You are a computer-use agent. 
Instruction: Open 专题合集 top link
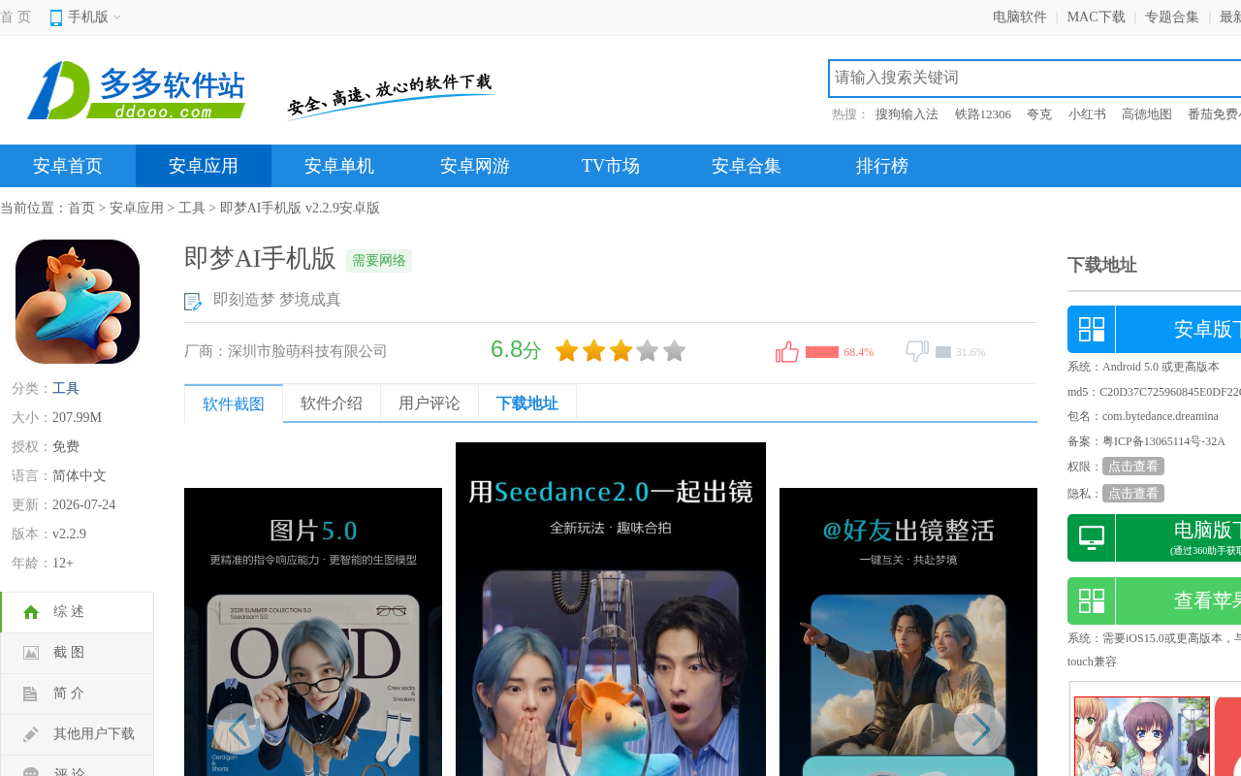coord(1172,17)
